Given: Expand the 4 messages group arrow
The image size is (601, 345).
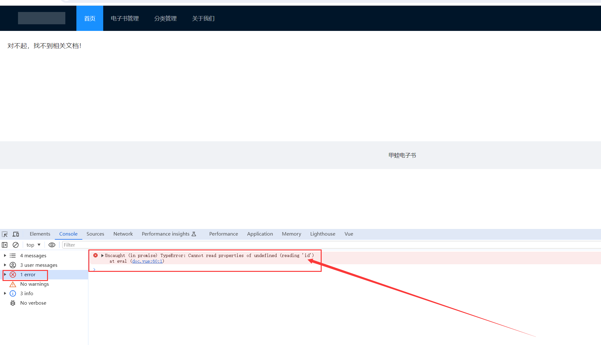Looking at the screenshot, I should point(5,256).
